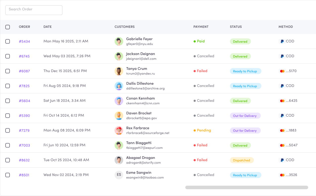316x196 pixels.
Task: Click PayPal icon for order #8632
Action: click(282, 160)
